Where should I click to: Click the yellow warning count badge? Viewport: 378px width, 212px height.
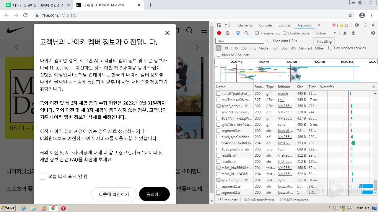pyautogui.click(x=344, y=25)
